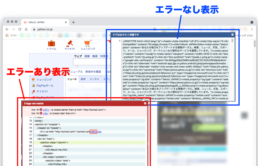Select the ニュース news tab
The height and width of the screenshot is (166, 258).
[x=72, y=79]
